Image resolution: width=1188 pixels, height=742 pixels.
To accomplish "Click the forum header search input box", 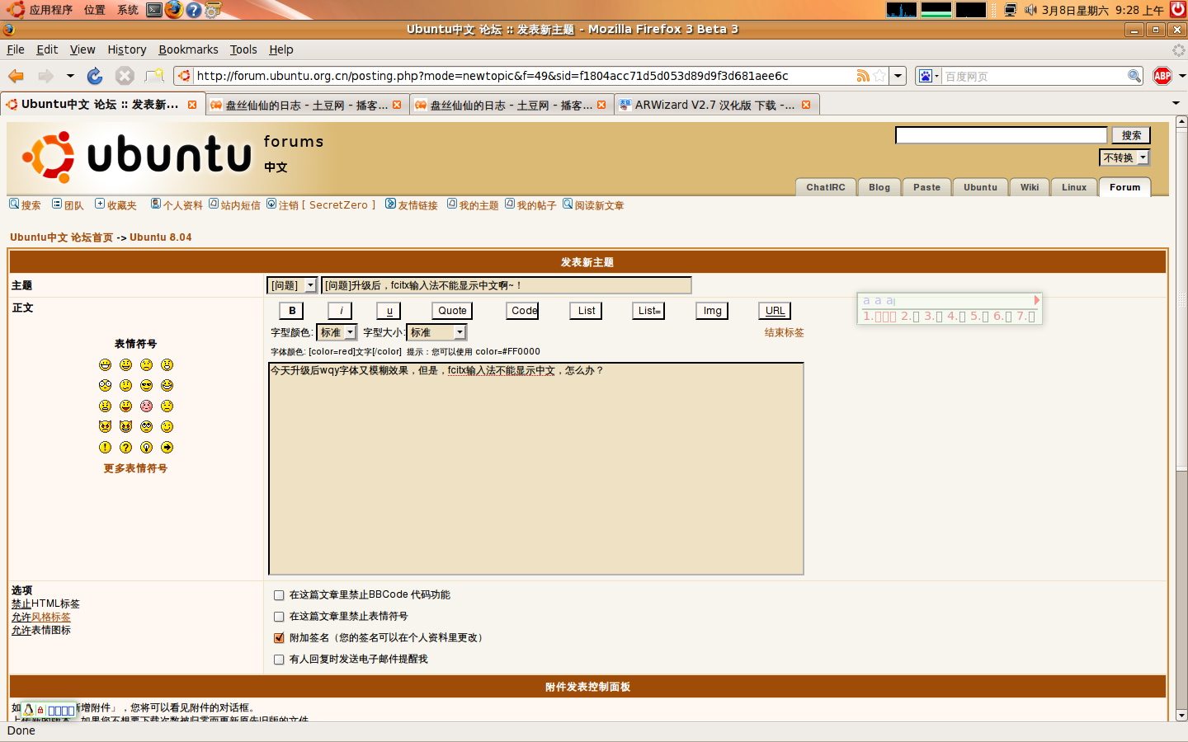I will pos(1001,135).
